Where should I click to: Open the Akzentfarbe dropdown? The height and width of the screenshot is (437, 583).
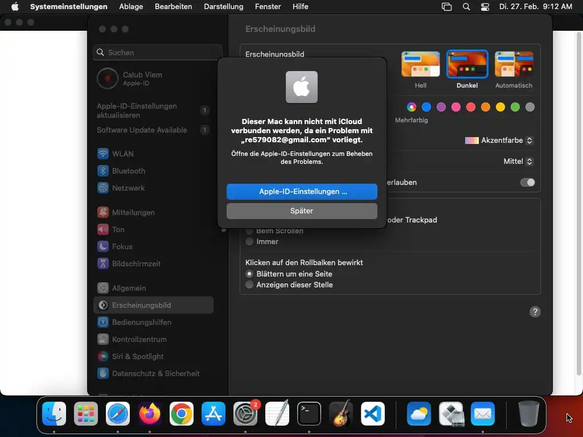499,141
